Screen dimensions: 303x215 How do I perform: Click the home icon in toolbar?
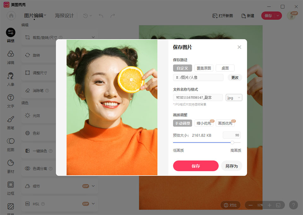[x=11, y=16]
